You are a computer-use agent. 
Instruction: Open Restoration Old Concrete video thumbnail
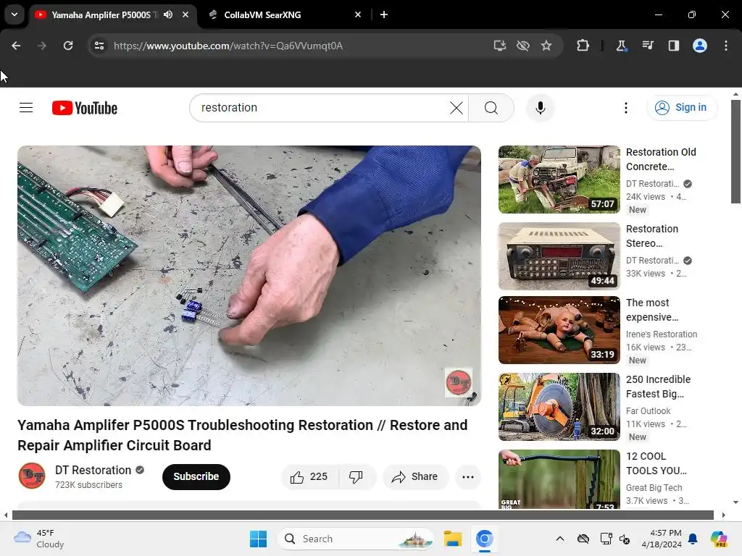(559, 180)
